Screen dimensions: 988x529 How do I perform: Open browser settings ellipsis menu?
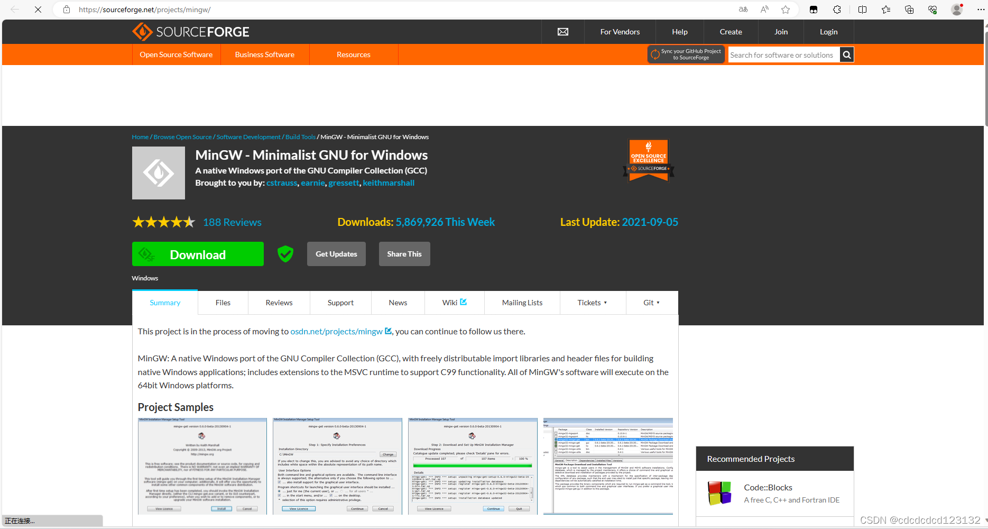[x=981, y=10]
